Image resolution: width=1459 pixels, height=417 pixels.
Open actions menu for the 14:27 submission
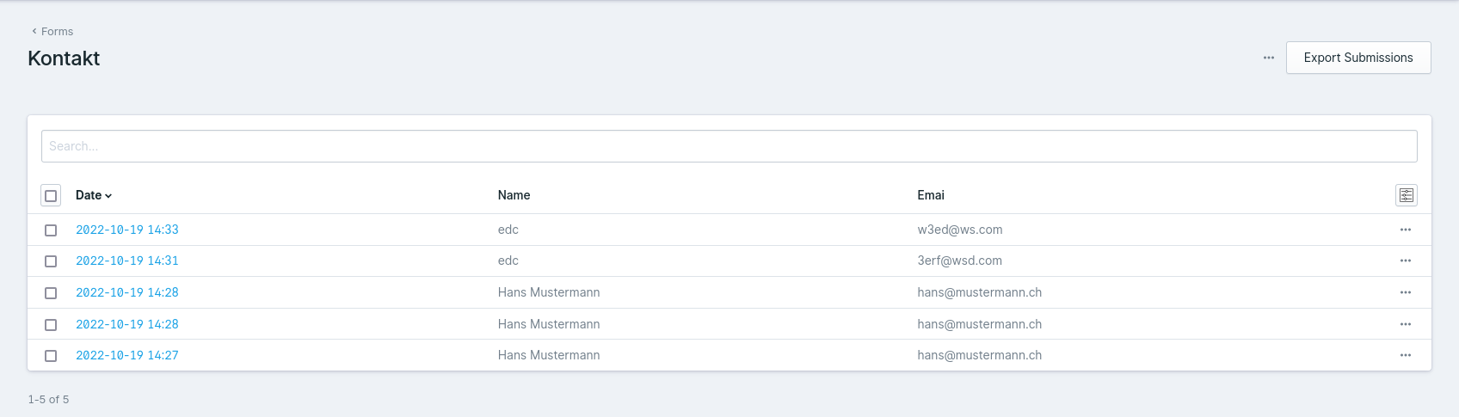pos(1405,355)
